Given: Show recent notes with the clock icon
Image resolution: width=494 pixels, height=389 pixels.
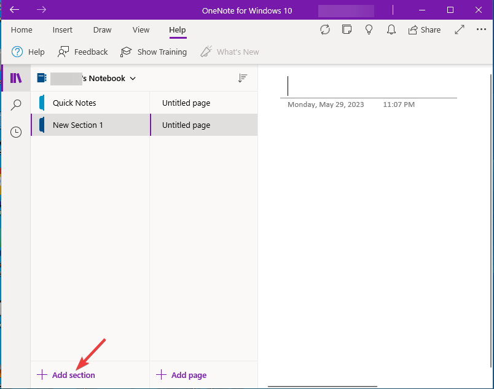Looking at the screenshot, I should pos(16,132).
